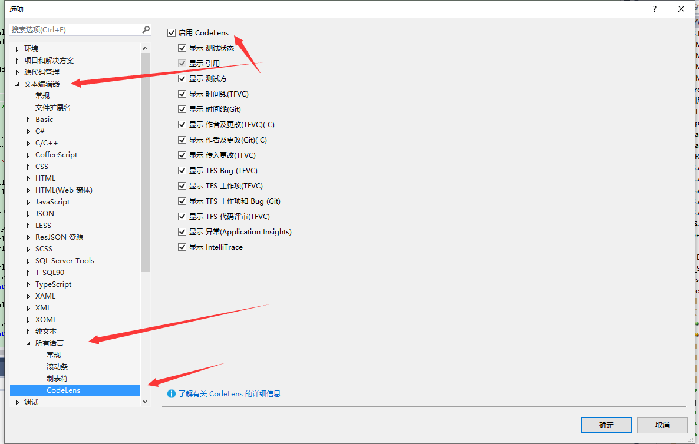
Task: Uncheck 显示 测试状态
Action: 183,48
